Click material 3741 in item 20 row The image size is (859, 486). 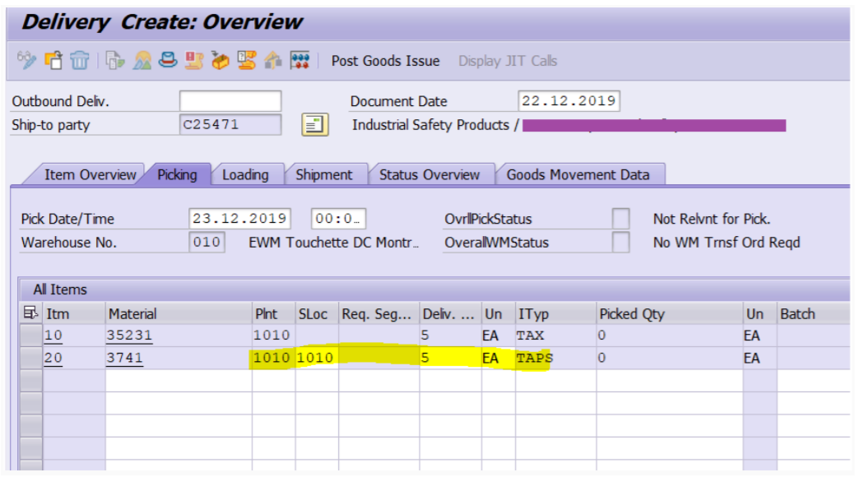[125, 358]
